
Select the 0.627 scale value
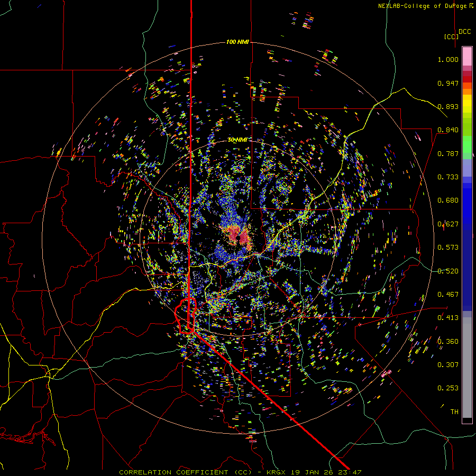[x=448, y=224]
